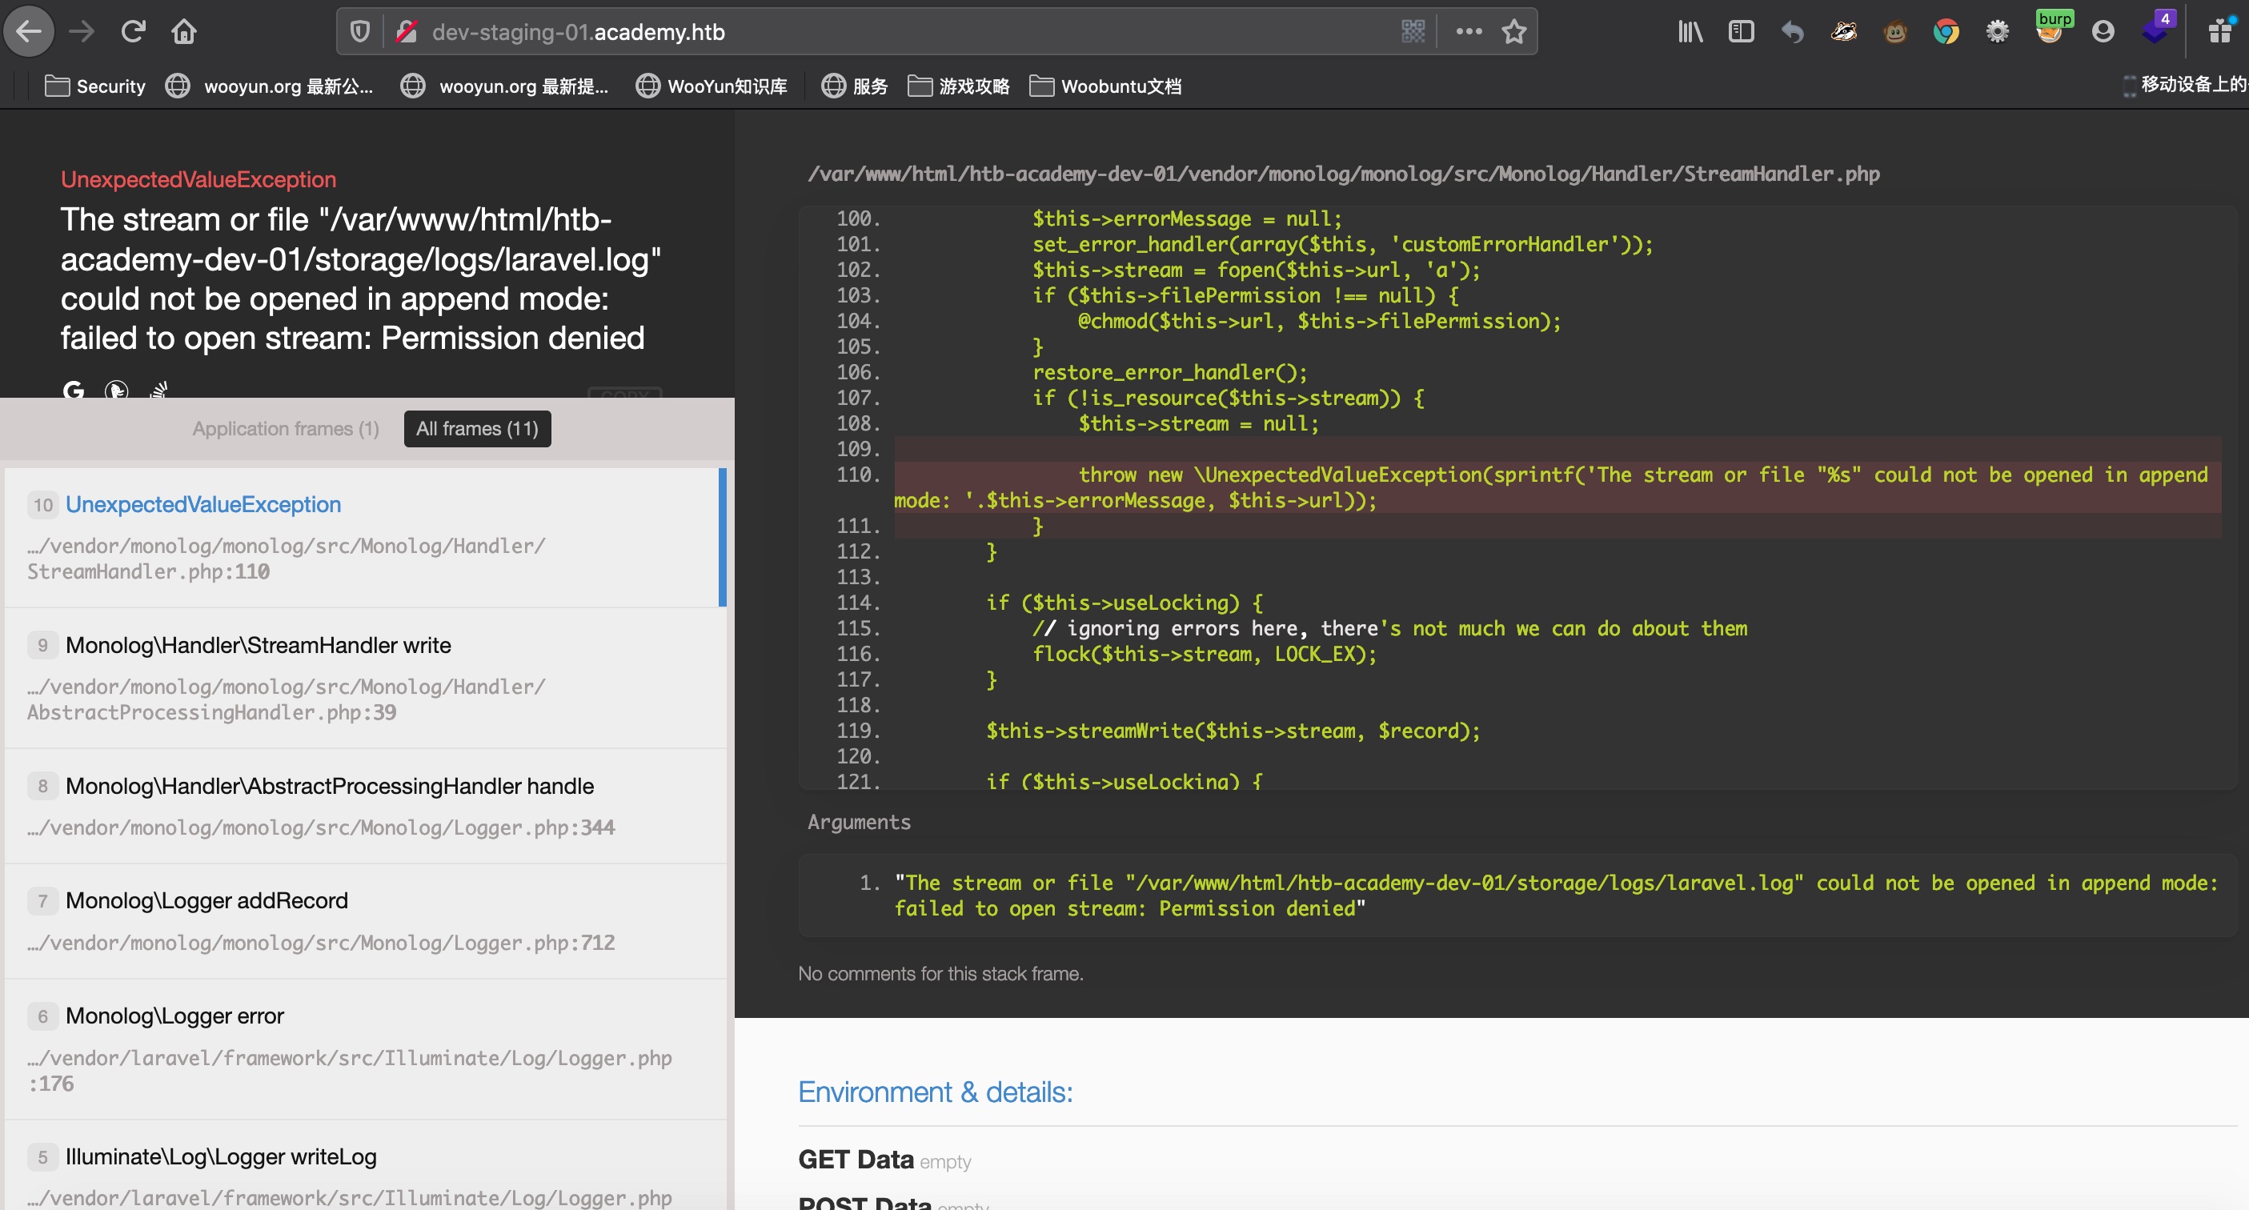
Task: Open the Firefox library icon
Action: [x=1690, y=32]
